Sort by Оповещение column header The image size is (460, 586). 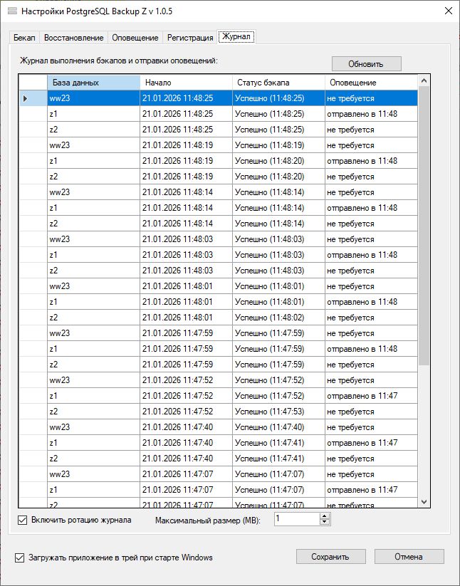click(x=371, y=83)
